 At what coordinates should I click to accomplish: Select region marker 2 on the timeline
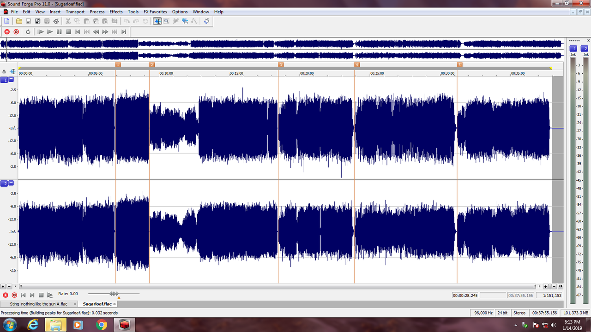pos(152,65)
